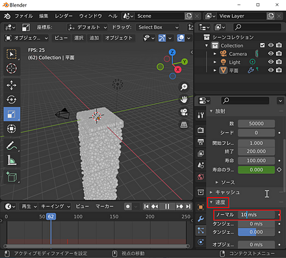Select the Transform tool

[12, 129]
